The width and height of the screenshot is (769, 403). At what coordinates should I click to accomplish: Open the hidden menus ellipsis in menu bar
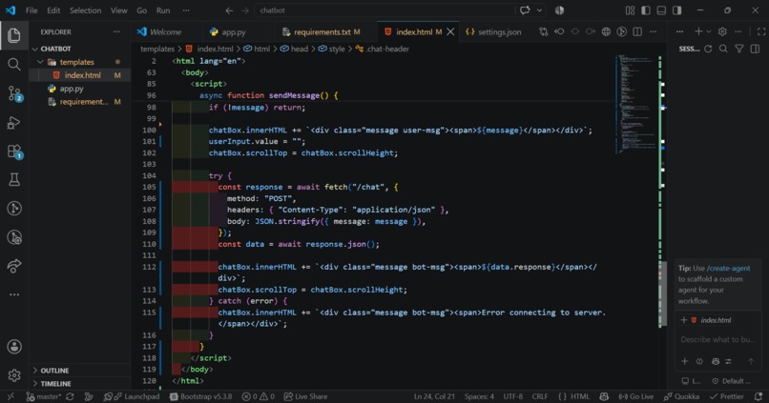tap(186, 10)
